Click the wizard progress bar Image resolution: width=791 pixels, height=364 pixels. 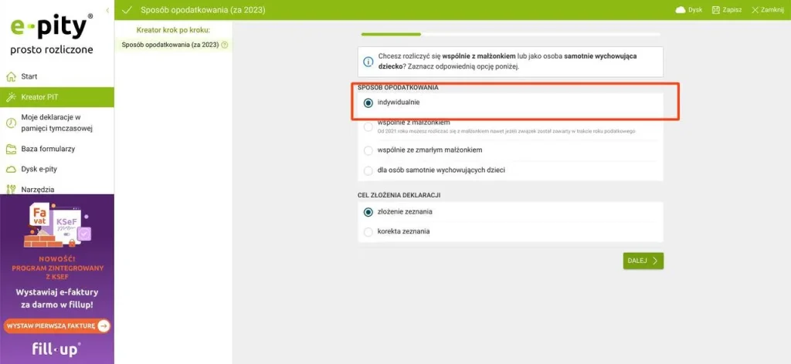coord(510,35)
